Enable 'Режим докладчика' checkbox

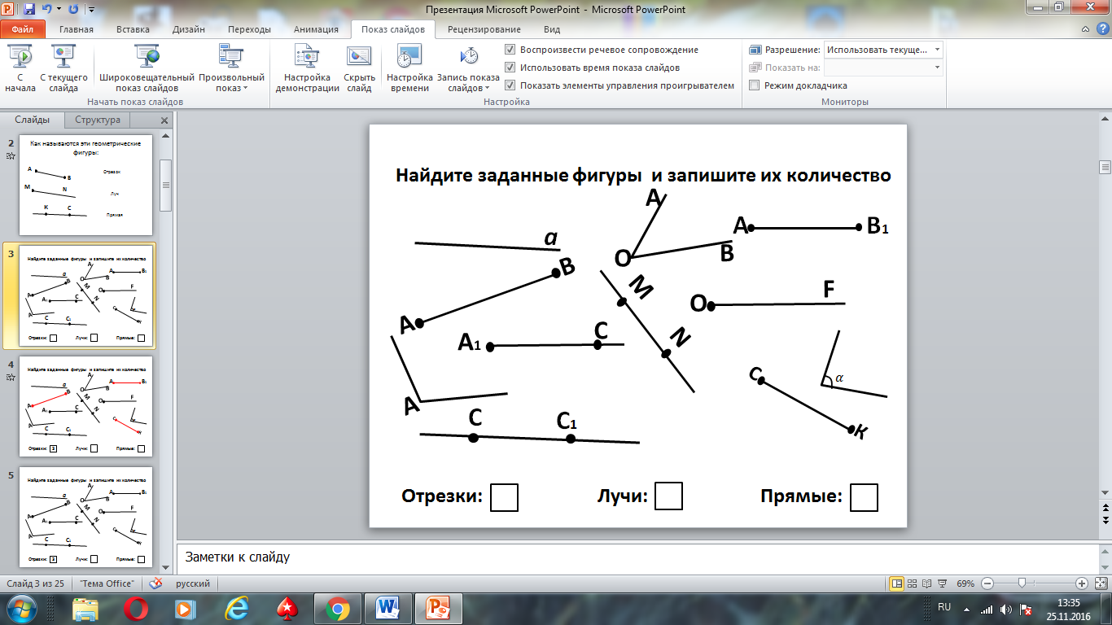coord(755,85)
